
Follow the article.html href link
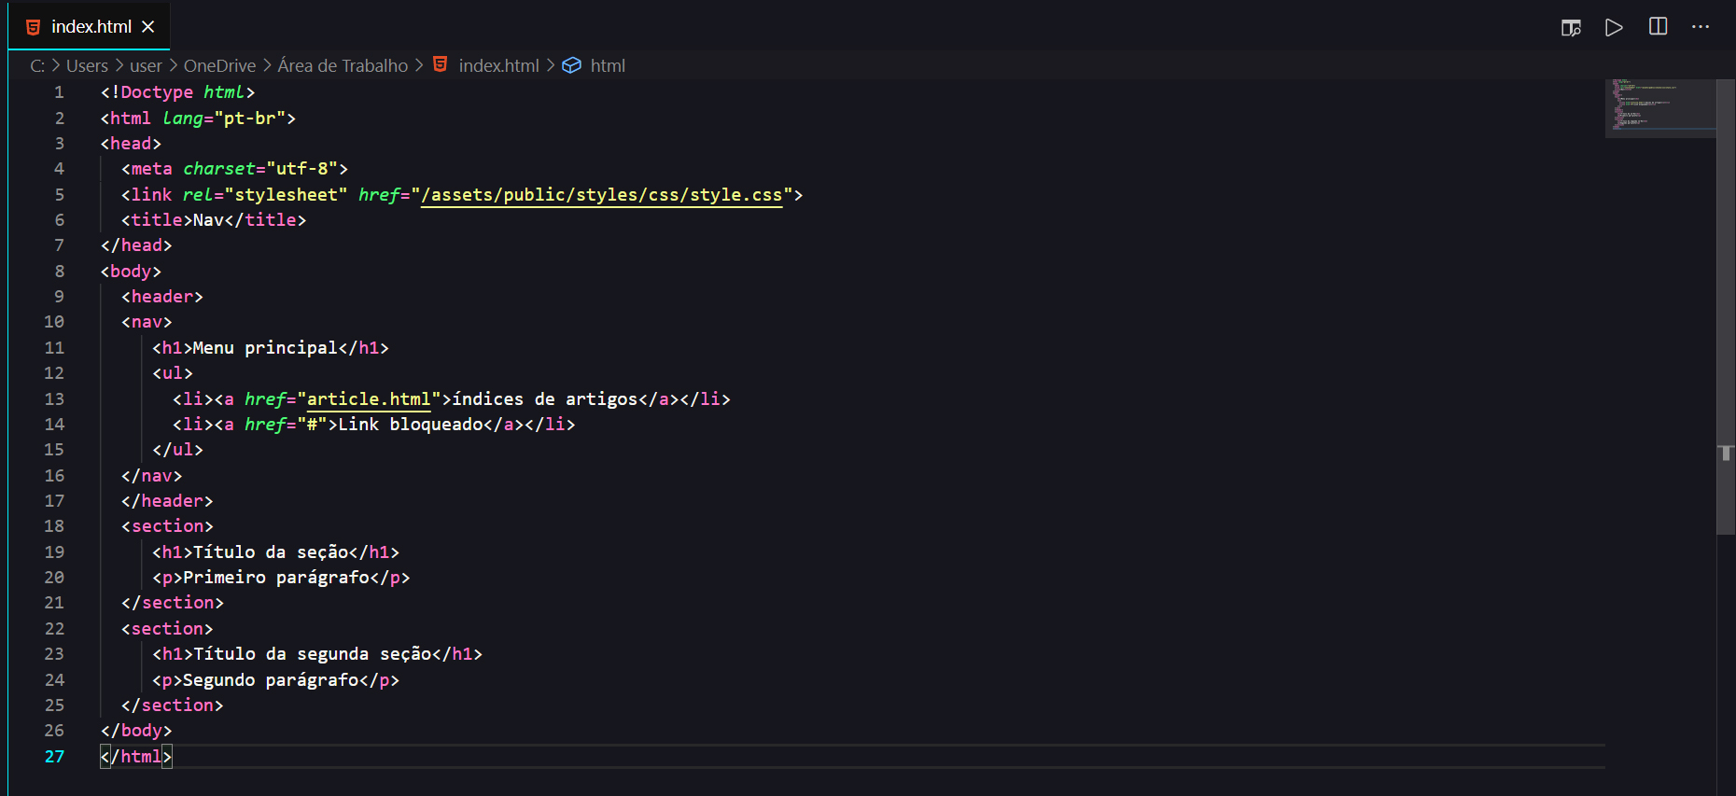(369, 398)
